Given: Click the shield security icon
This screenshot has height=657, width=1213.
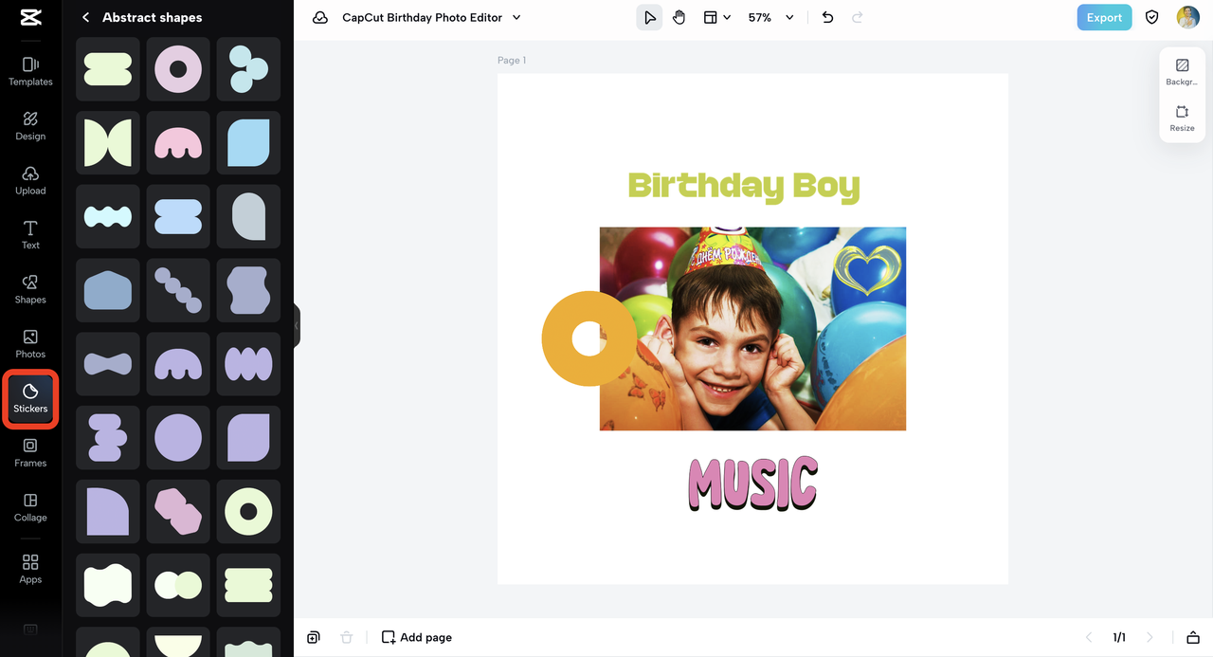Looking at the screenshot, I should pos(1152,17).
